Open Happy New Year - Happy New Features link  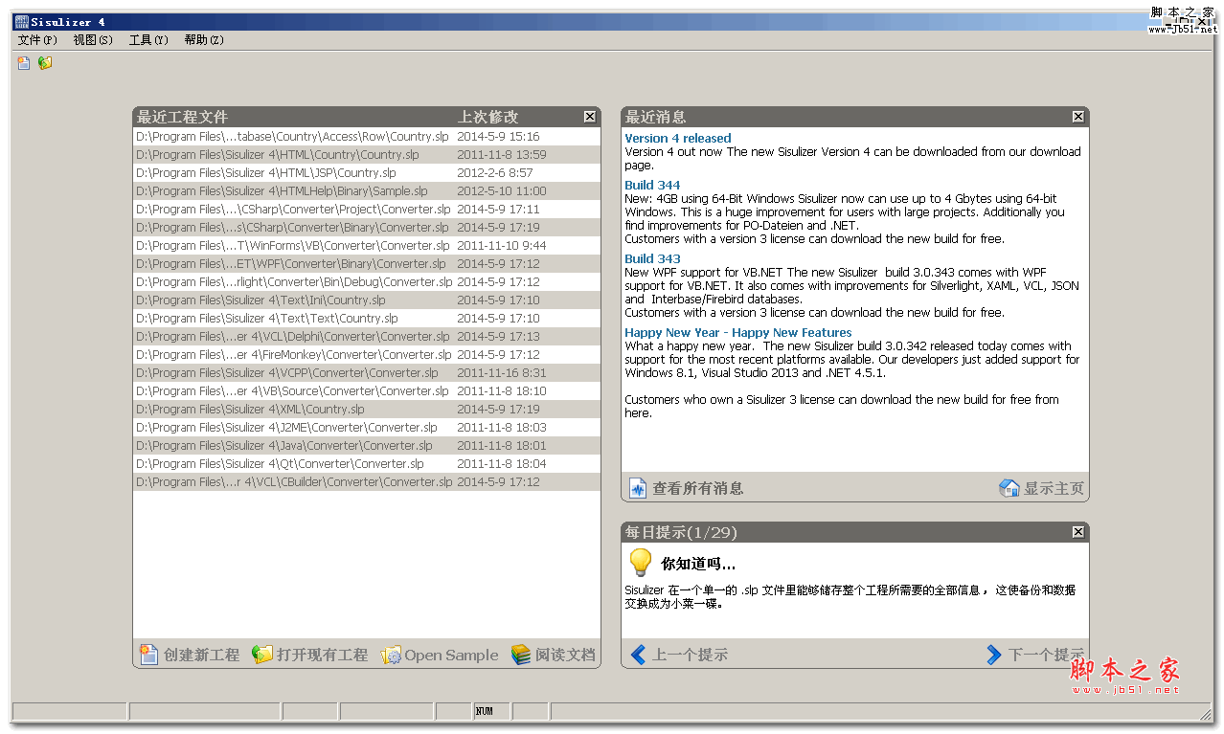tap(738, 332)
